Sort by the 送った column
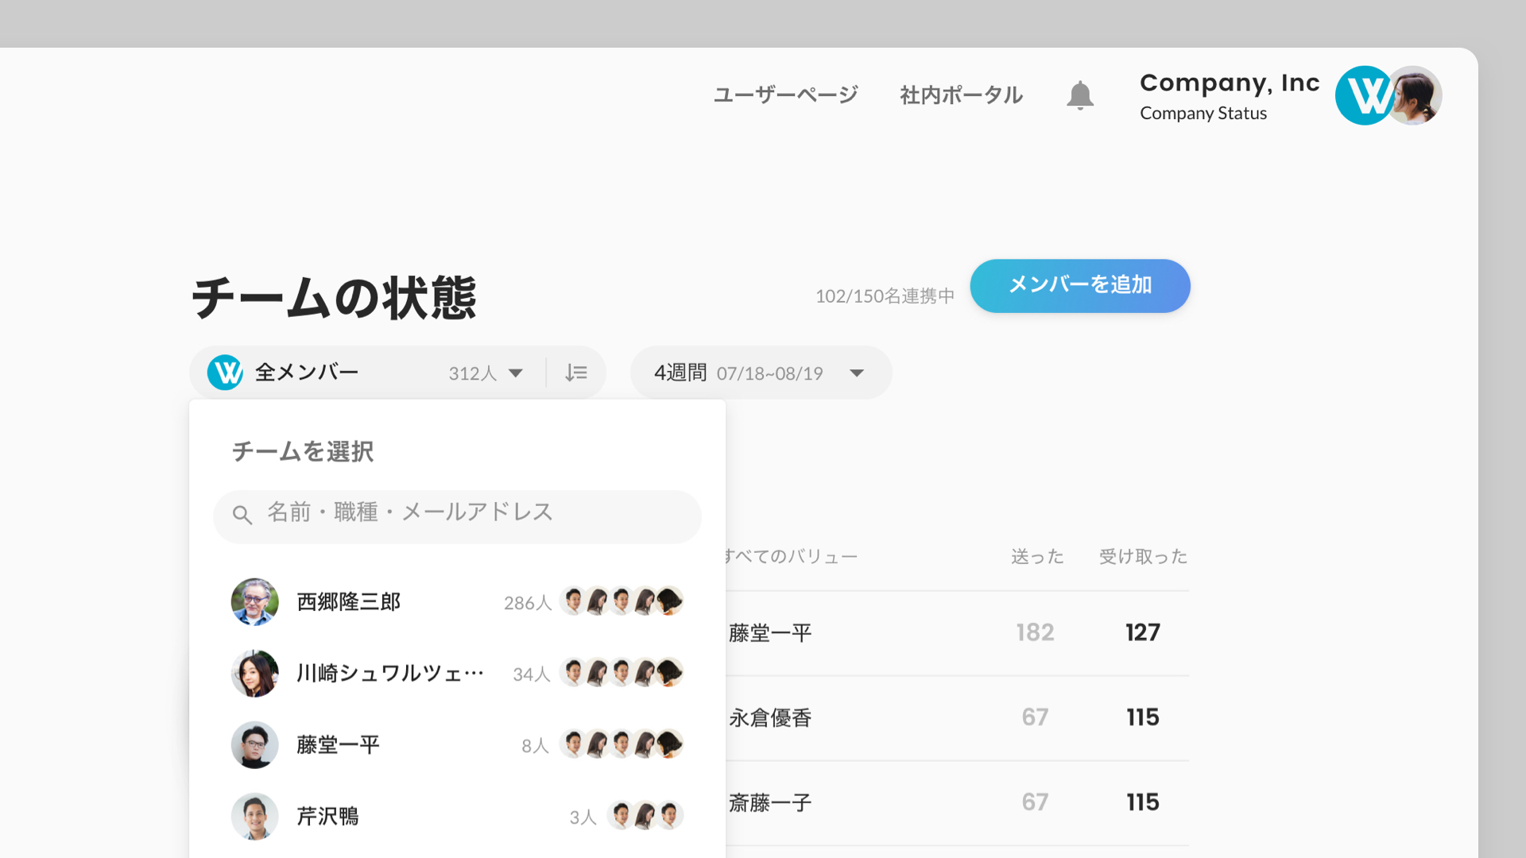 (1037, 556)
